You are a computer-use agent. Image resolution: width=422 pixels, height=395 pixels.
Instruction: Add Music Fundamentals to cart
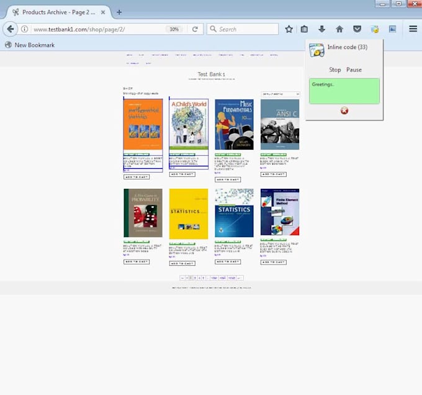pos(228,179)
